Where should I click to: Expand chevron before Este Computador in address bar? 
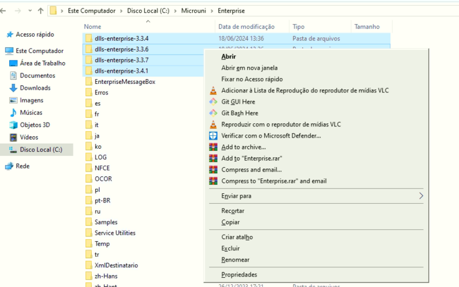(62, 11)
